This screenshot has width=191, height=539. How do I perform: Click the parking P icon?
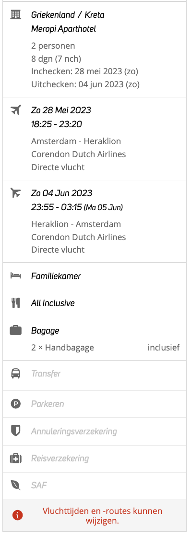coord(16,404)
